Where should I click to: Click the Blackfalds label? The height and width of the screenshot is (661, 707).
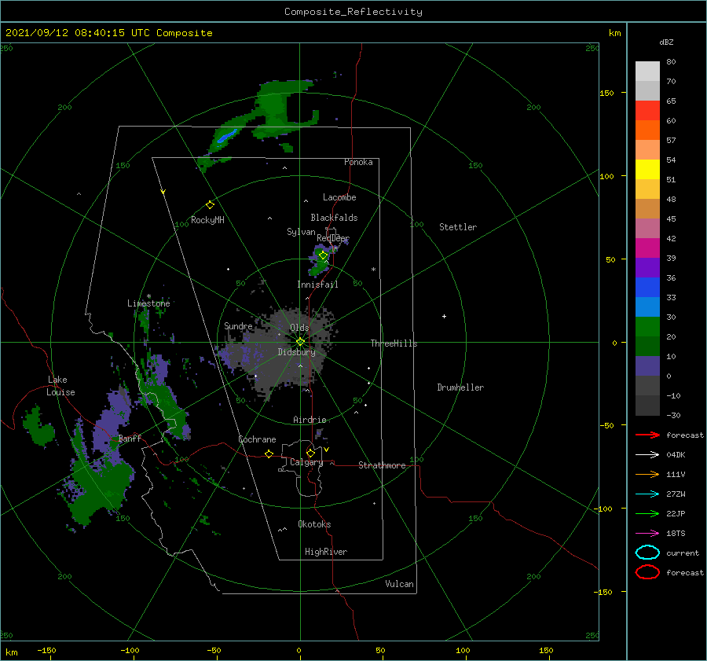point(334,218)
